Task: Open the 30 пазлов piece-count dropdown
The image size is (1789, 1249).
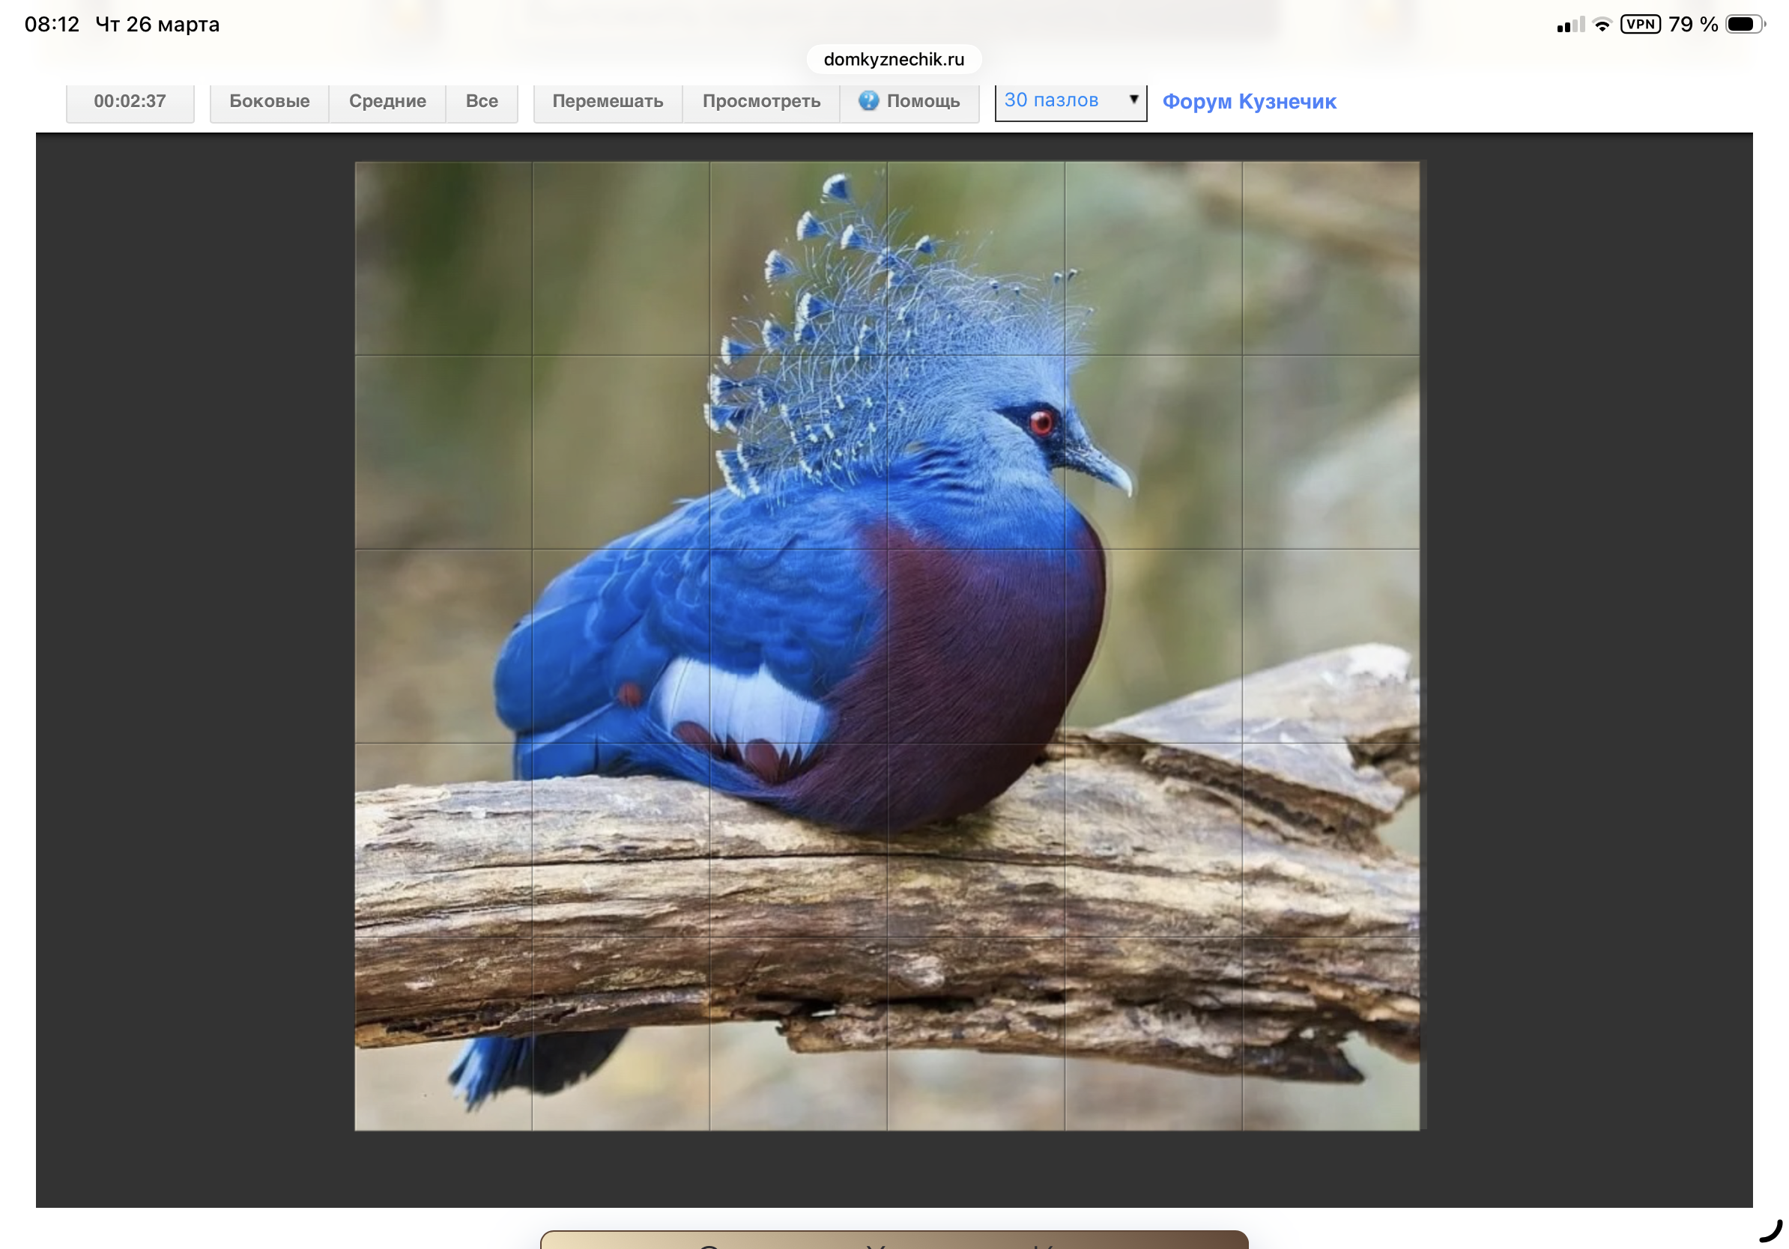Action: (1059, 100)
